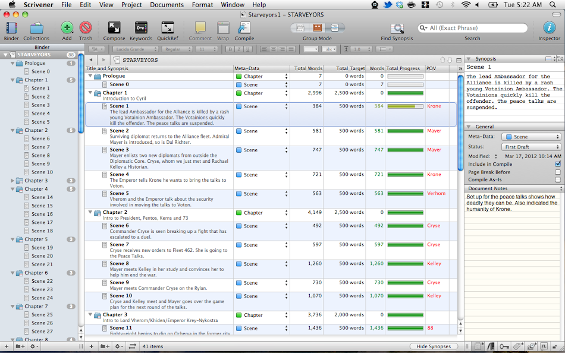This screenshot has width=565, height=353.
Task: Toggle Include in Compile checkbox
Action: point(558,164)
